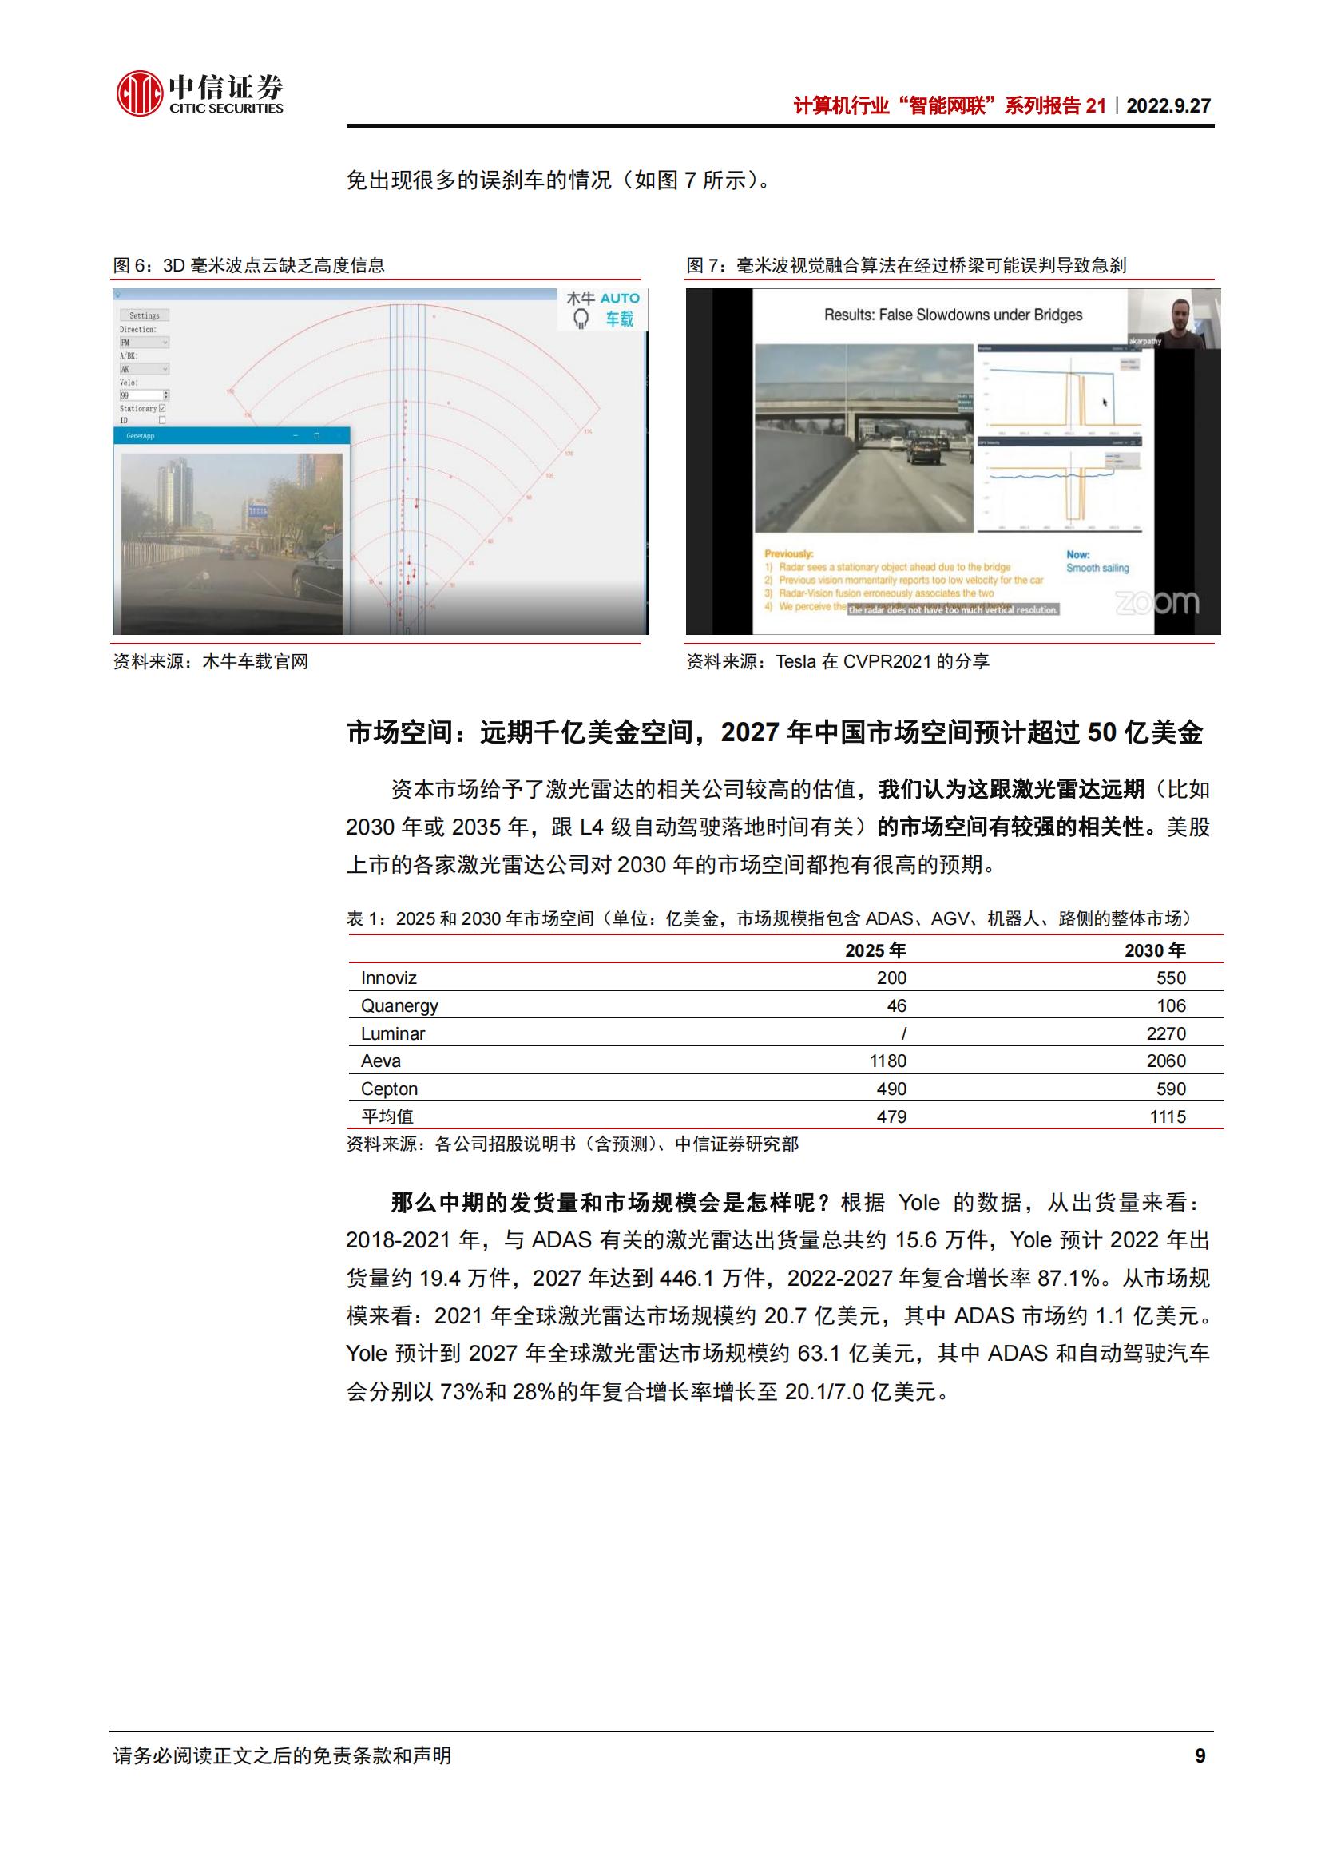The image size is (1321, 1868).
Task: Click bold text '那么中期的发货量和市场规模会是怎样呢？'
Action: tap(610, 1203)
